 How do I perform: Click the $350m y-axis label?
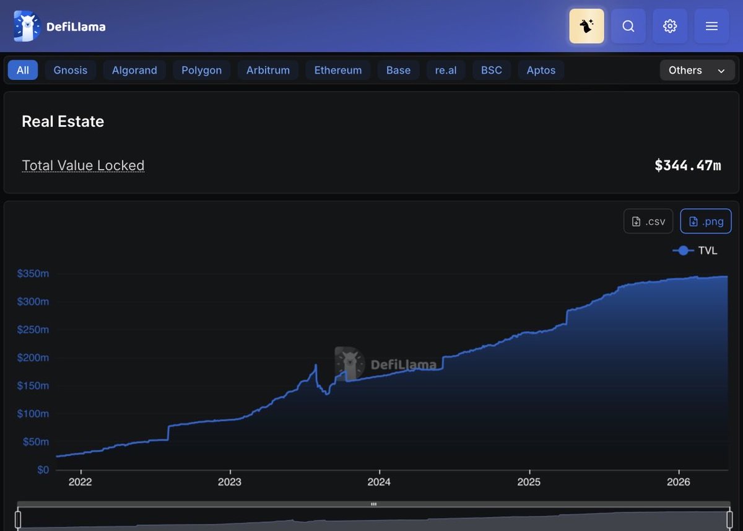(x=33, y=273)
